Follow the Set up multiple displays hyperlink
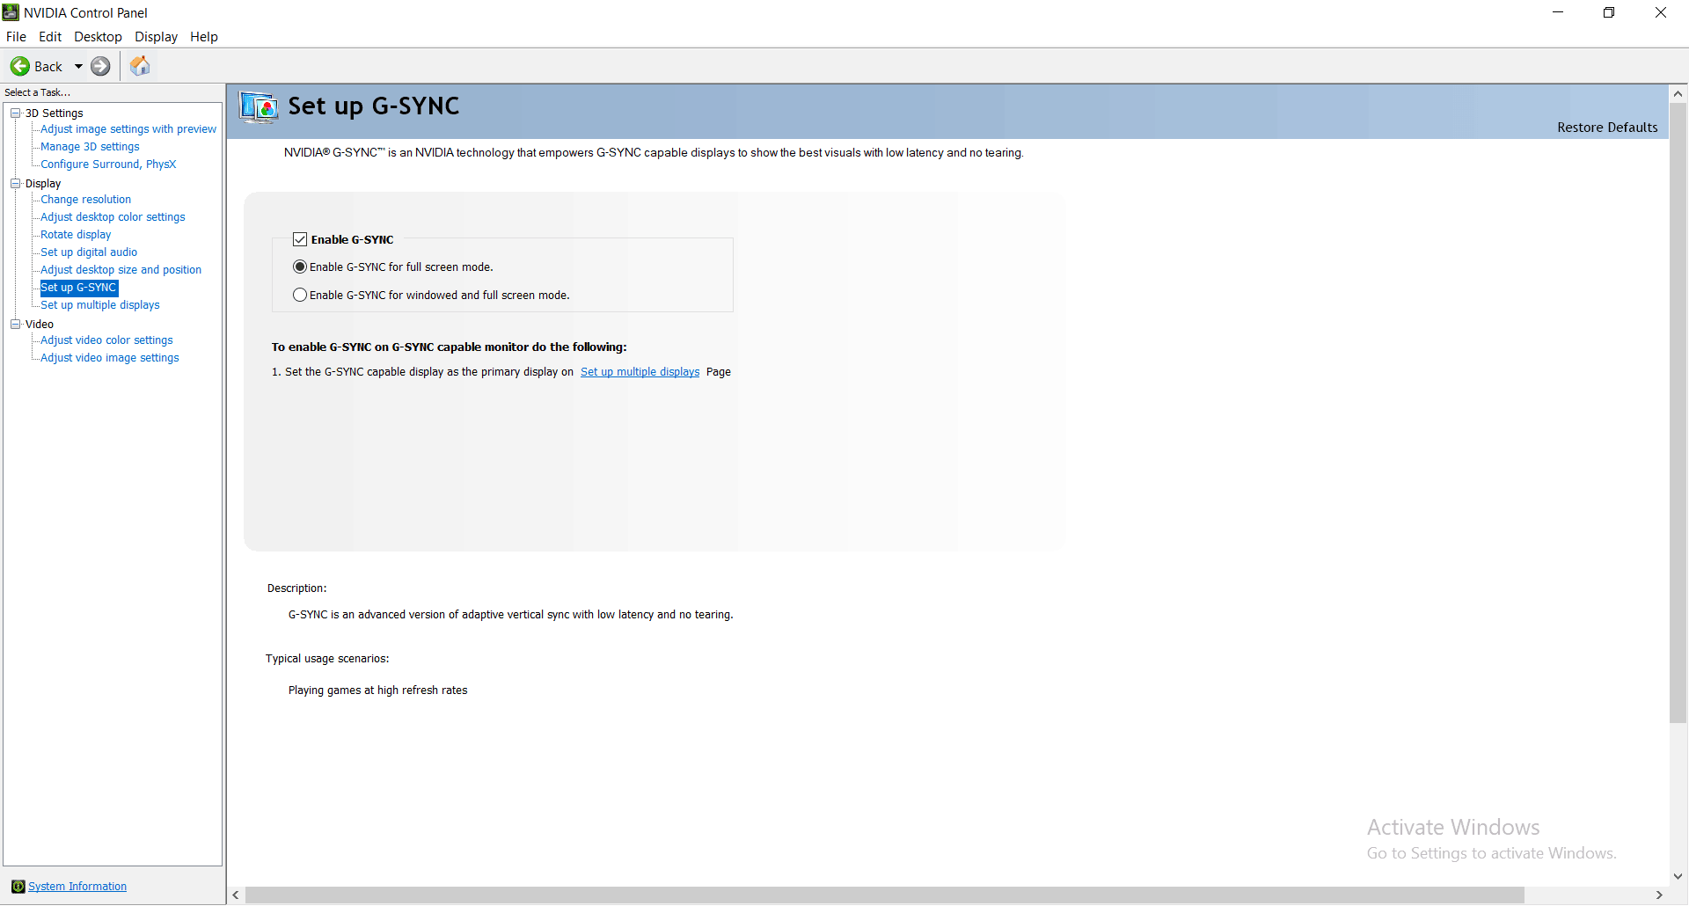This screenshot has width=1689, height=906. tap(640, 372)
